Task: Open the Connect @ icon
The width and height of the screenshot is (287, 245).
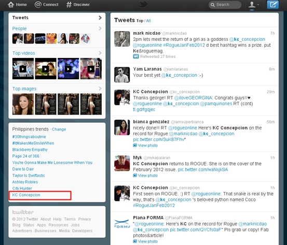Action: pyautogui.click(x=38, y=5)
